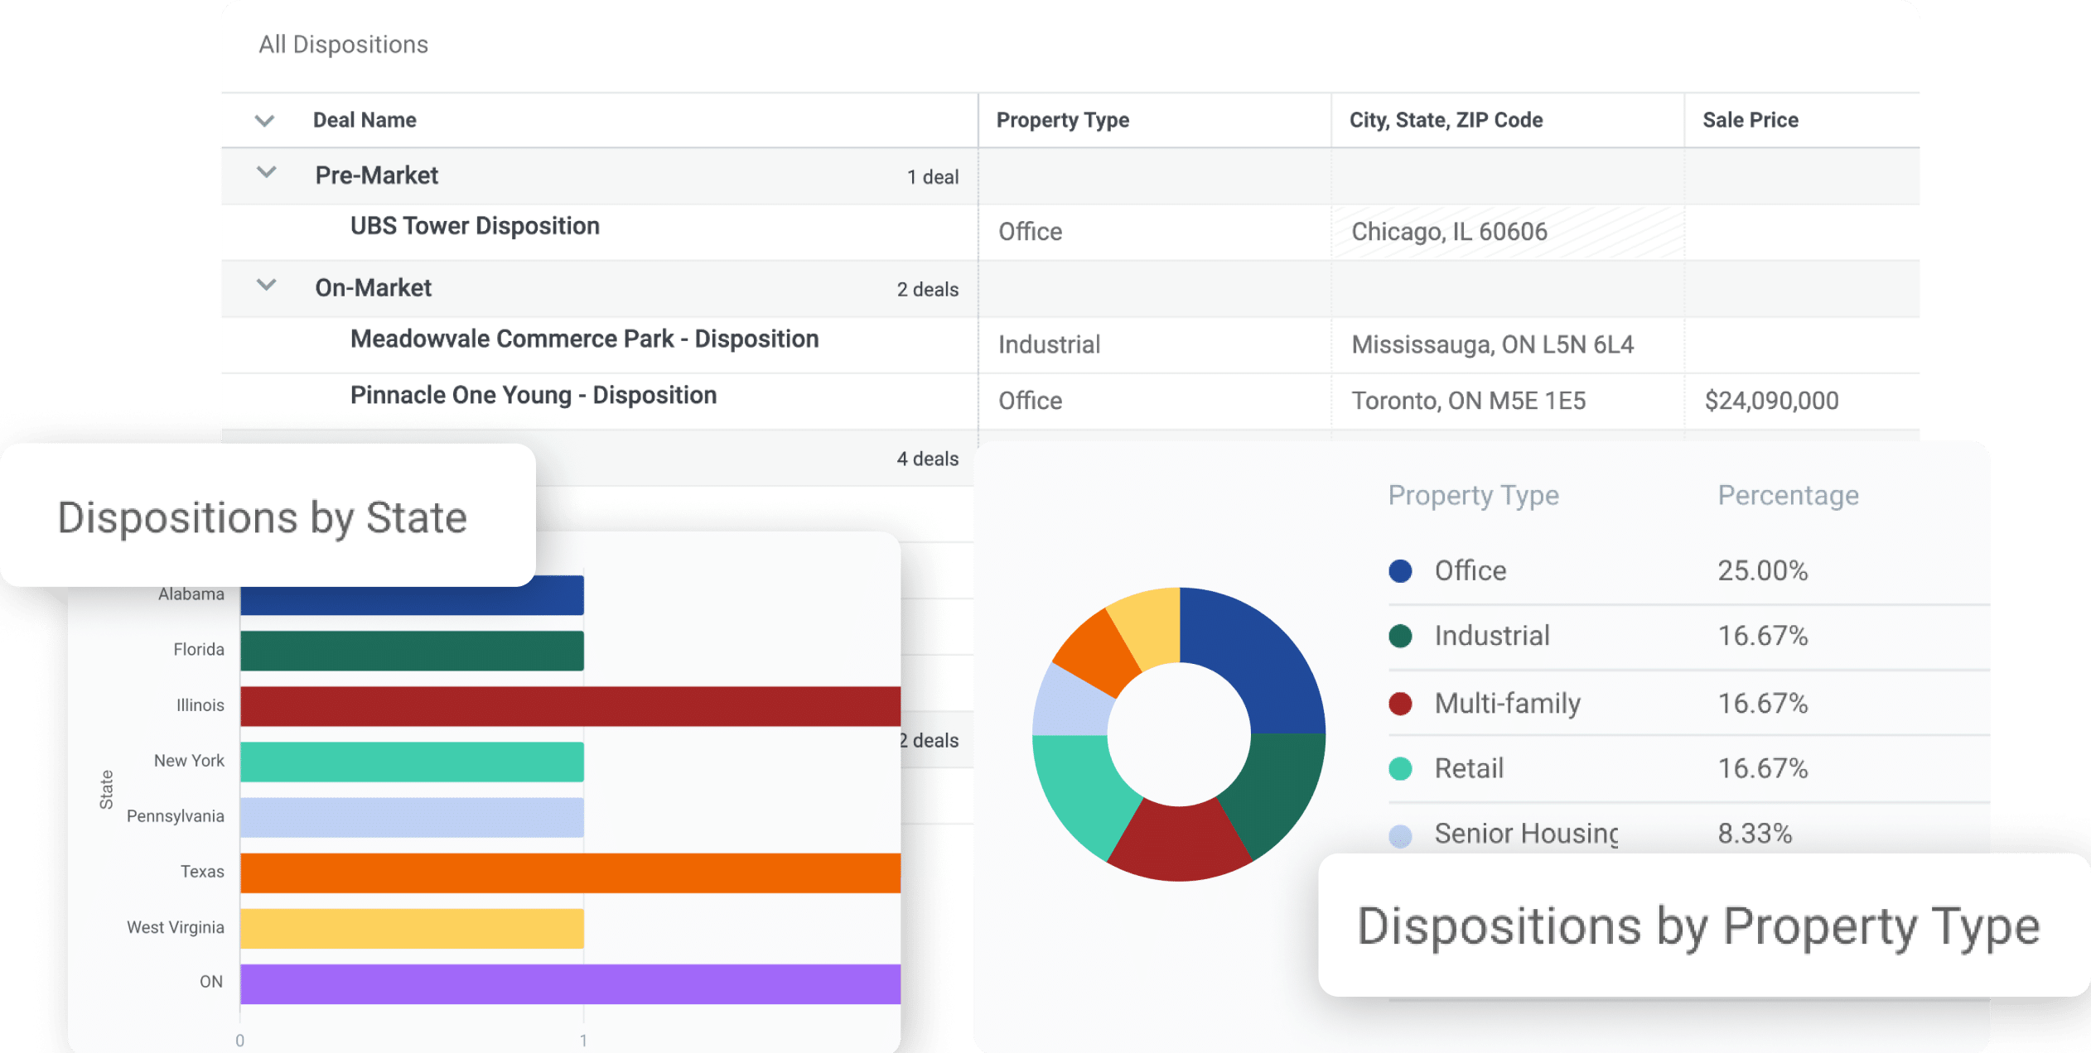Select the blue Office legend dot

pyautogui.click(x=1400, y=570)
